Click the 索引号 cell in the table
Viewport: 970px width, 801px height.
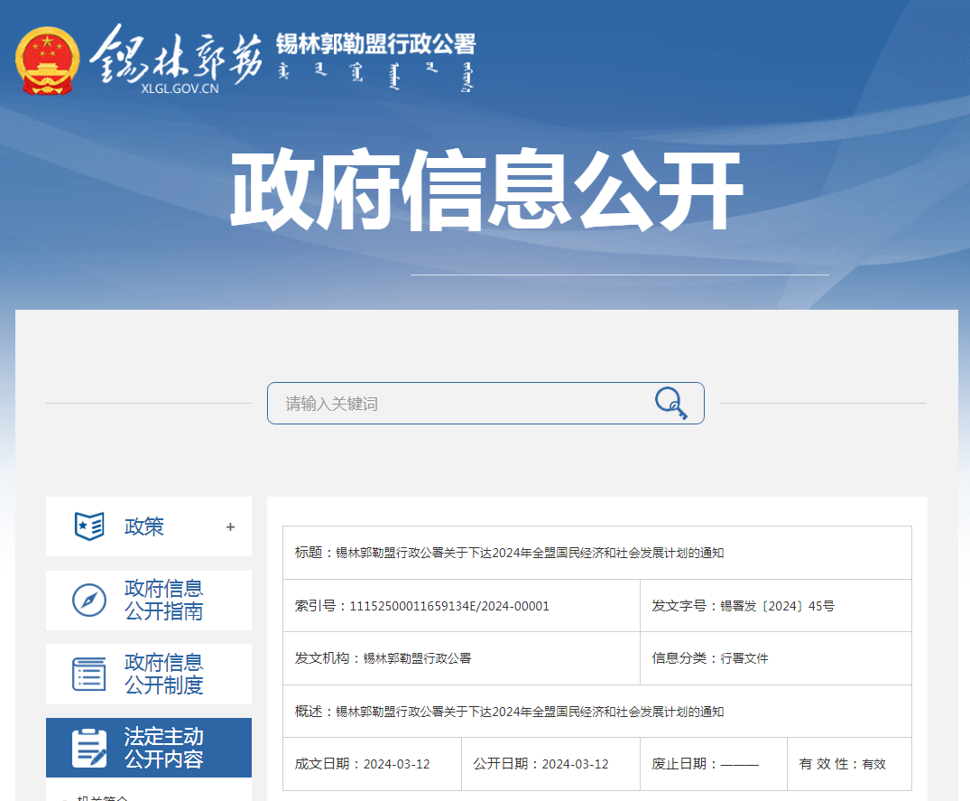pyautogui.click(x=460, y=606)
